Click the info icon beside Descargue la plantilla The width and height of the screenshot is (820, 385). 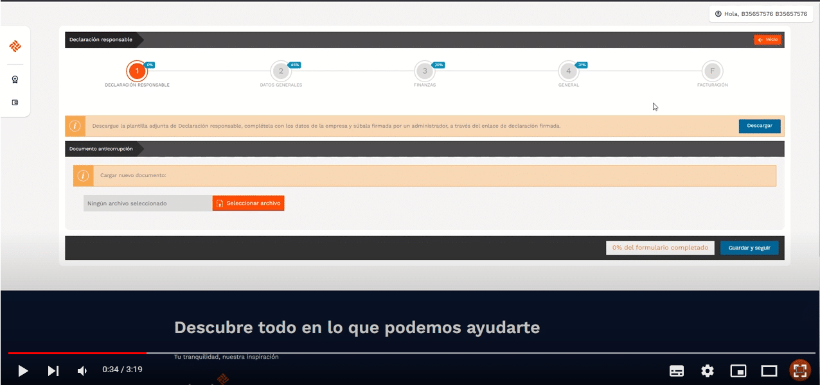[x=75, y=126]
